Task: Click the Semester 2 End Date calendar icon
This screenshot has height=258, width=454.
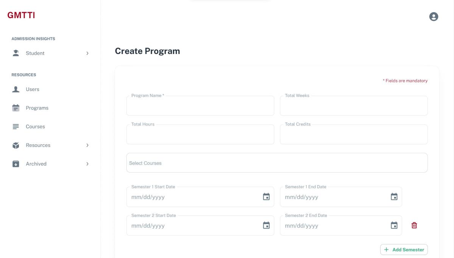Action: pos(394,226)
